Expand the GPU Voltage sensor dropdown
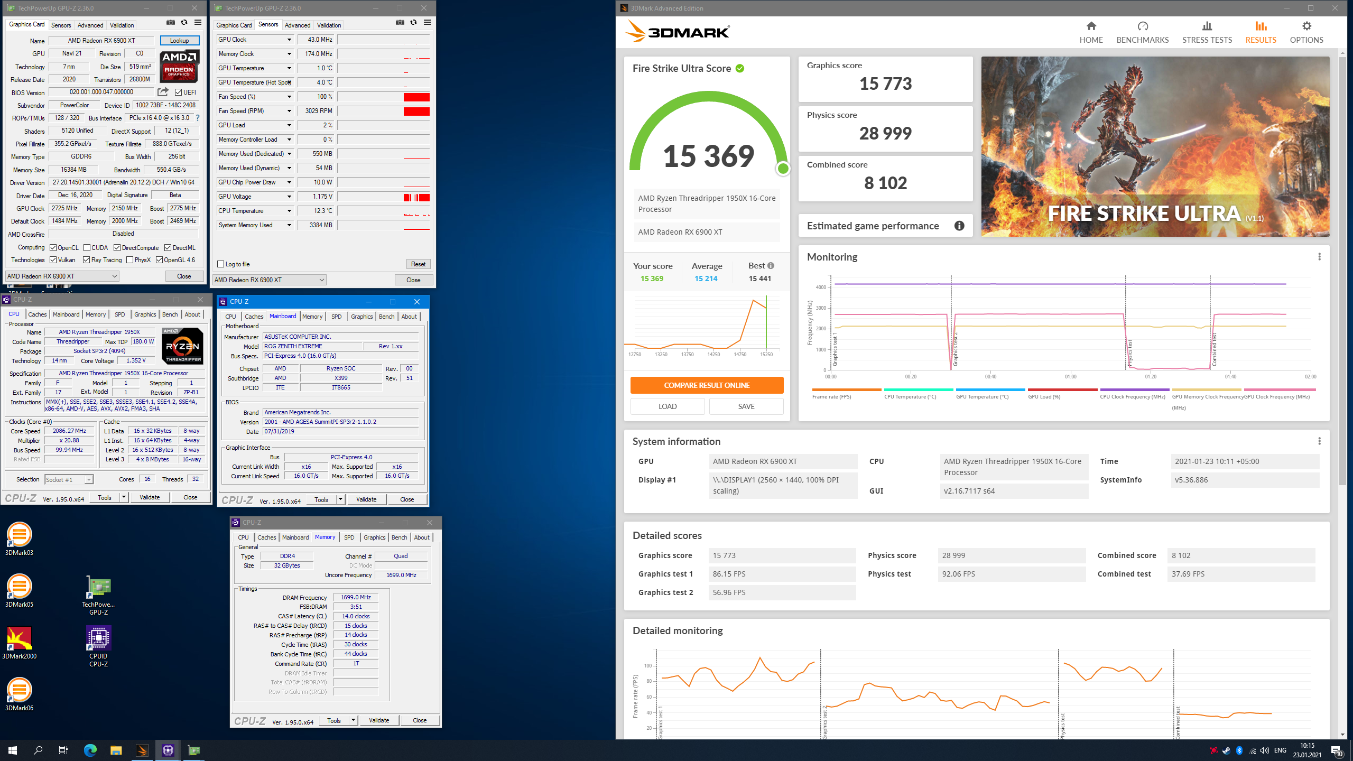Viewport: 1353px width, 761px height. click(x=289, y=197)
